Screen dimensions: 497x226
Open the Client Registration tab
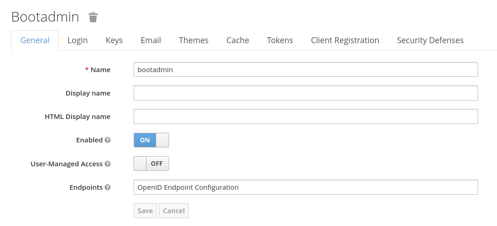(x=345, y=40)
